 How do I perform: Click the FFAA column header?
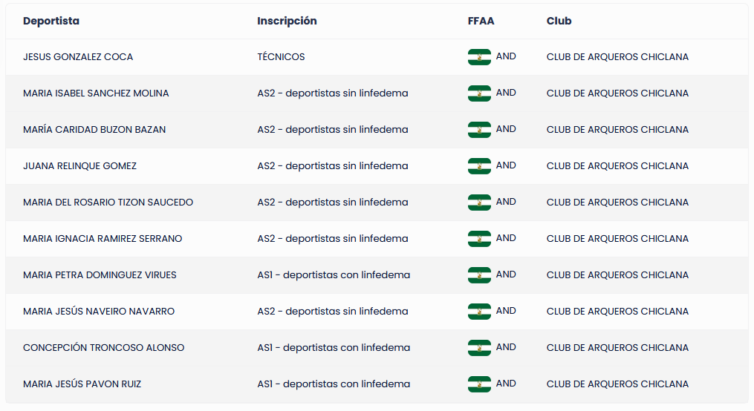pos(481,21)
